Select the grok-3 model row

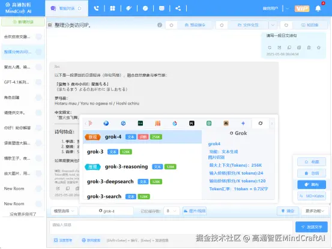[142, 152]
